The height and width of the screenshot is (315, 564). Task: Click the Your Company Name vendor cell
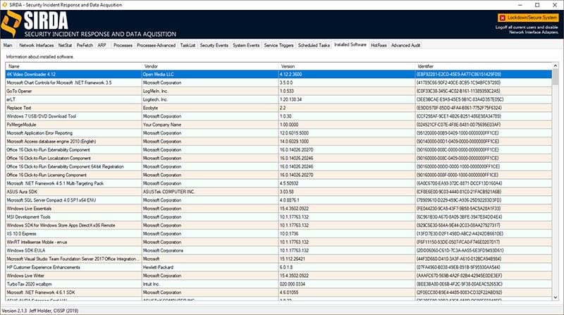pyautogui.click(x=210, y=125)
